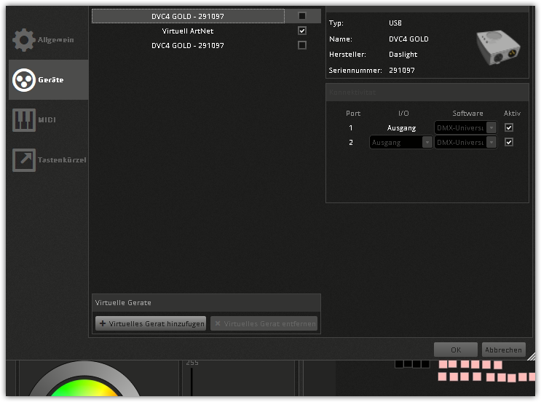Click the Hersteller value Daslight

(x=403, y=55)
